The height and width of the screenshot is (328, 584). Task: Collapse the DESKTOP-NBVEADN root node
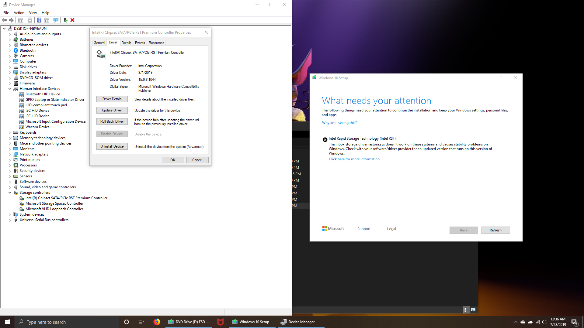[4, 29]
